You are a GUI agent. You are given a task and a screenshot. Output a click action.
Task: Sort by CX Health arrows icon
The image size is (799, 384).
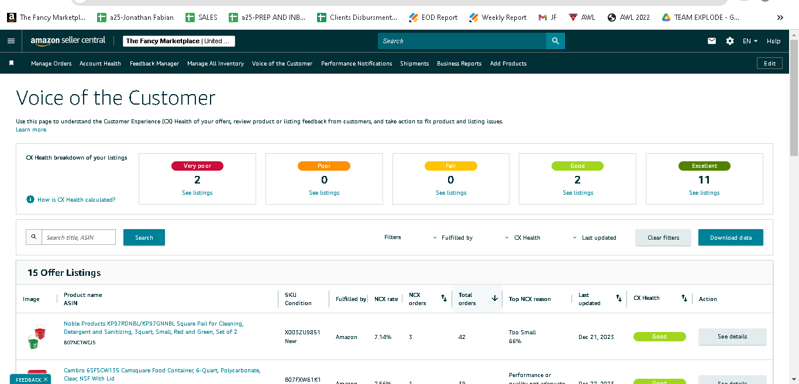click(684, 298)
